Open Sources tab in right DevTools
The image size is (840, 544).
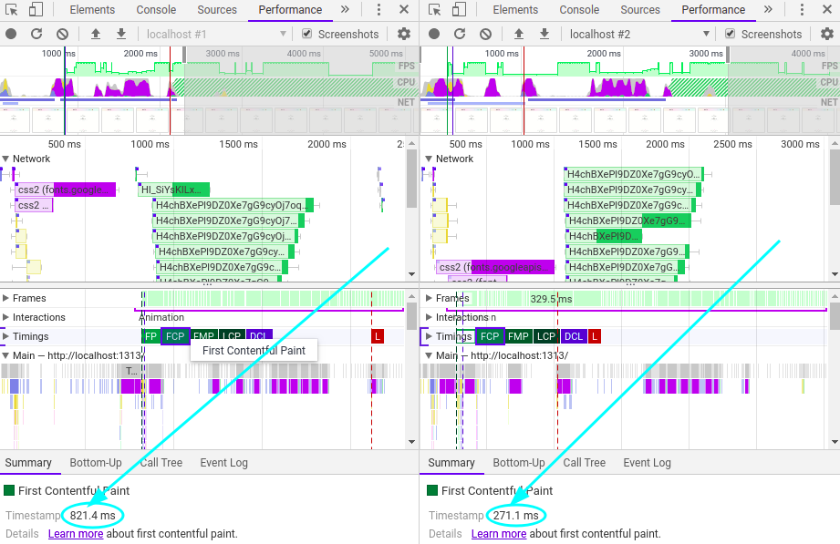(x=640, y=10)
